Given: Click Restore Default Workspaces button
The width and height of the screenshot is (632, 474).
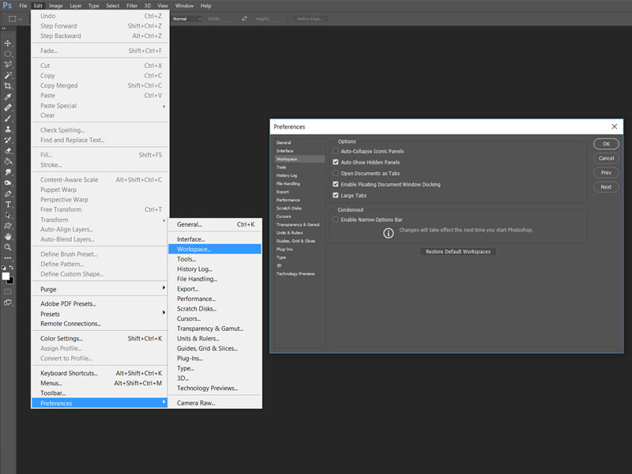Looking at the screenshot, I should 458,251.
